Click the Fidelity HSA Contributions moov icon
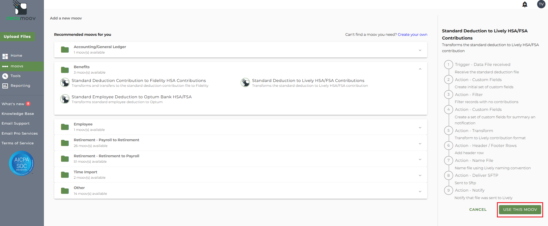The image size is (548, 226). pyautogui.click(x=65, y=82)
